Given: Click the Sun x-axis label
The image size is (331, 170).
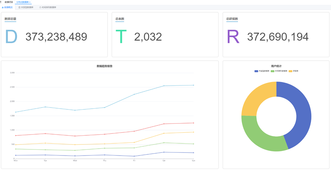Looking at the screenshot, I should point(193,160).
